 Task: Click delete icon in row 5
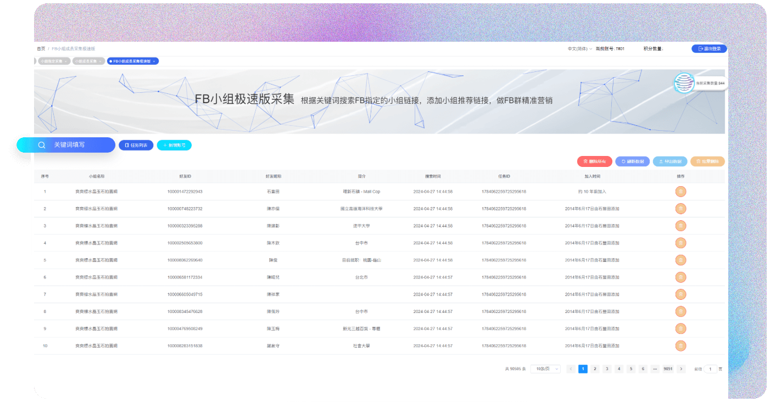680,260
